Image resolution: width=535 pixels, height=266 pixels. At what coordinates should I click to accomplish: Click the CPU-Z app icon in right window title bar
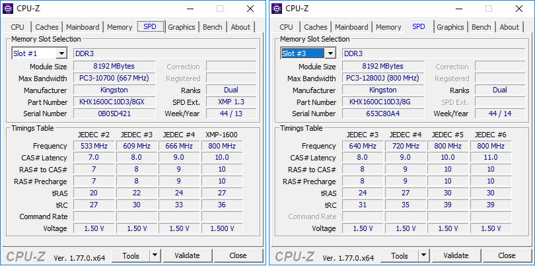pyautogui.click(x=277, y=9)
